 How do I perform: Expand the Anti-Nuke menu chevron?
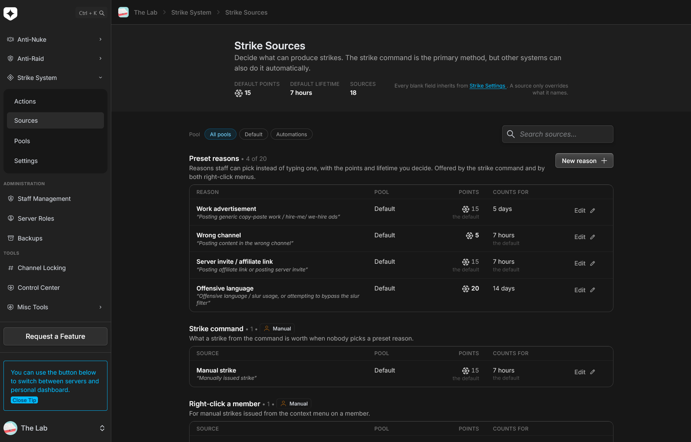pyautogui.click(x=101, y=39)
